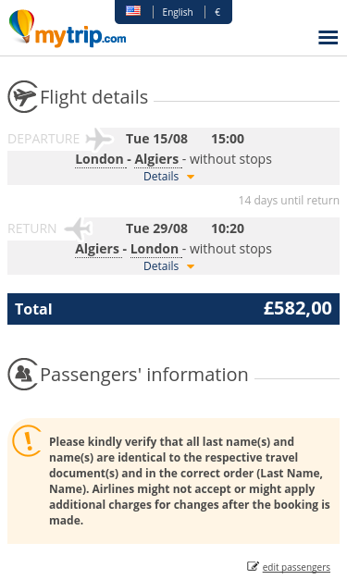The width and height of the screenshot is (347, 580).
Task: Expand Details for London - Algiers flight
Action: point(161,177)
